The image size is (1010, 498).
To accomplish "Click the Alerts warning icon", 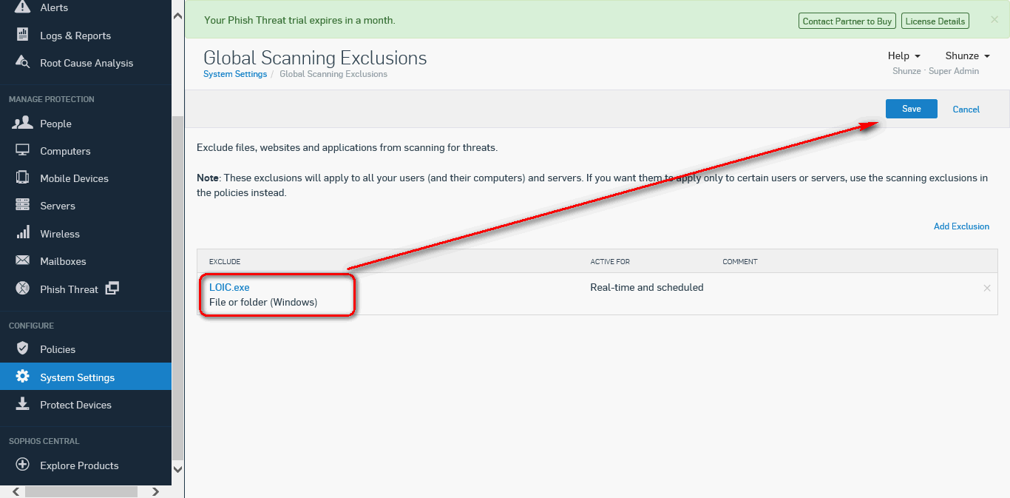I will (23, 7).
